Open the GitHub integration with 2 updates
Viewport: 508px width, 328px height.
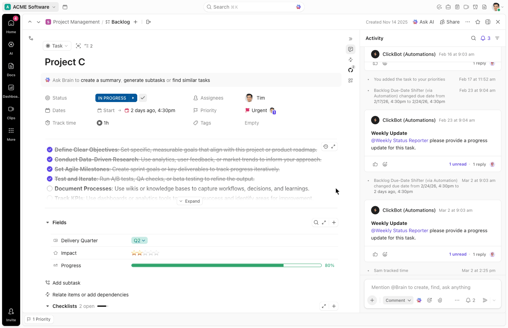click(x=351, y=69)
